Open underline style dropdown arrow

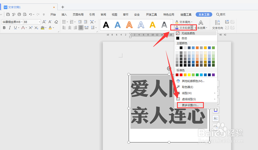click(x=19, y=28)
